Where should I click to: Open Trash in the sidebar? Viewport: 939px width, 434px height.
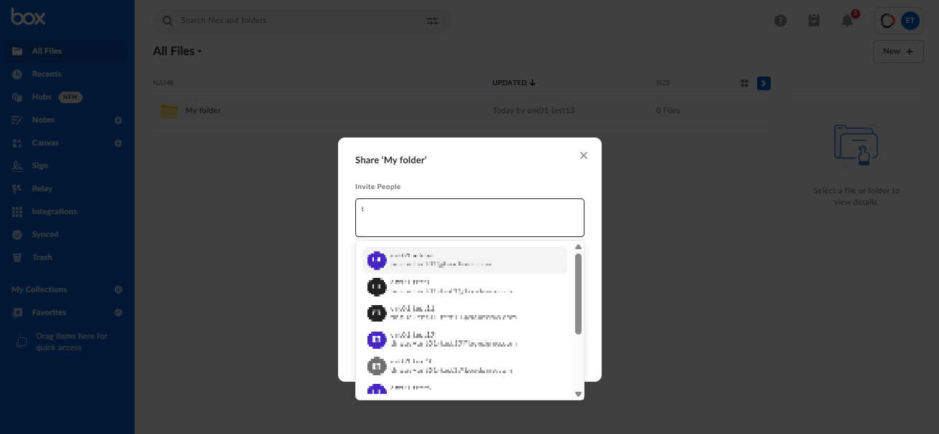(42, 258)
